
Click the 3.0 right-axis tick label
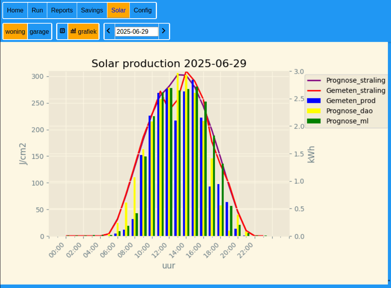point(299,72)
